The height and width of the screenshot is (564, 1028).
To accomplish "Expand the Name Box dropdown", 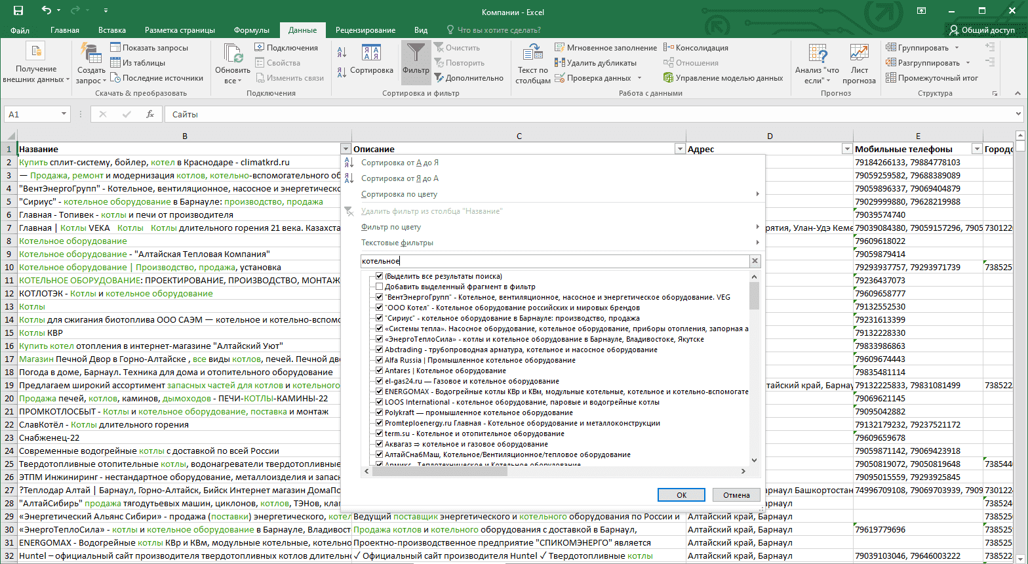I will [64, 114].
